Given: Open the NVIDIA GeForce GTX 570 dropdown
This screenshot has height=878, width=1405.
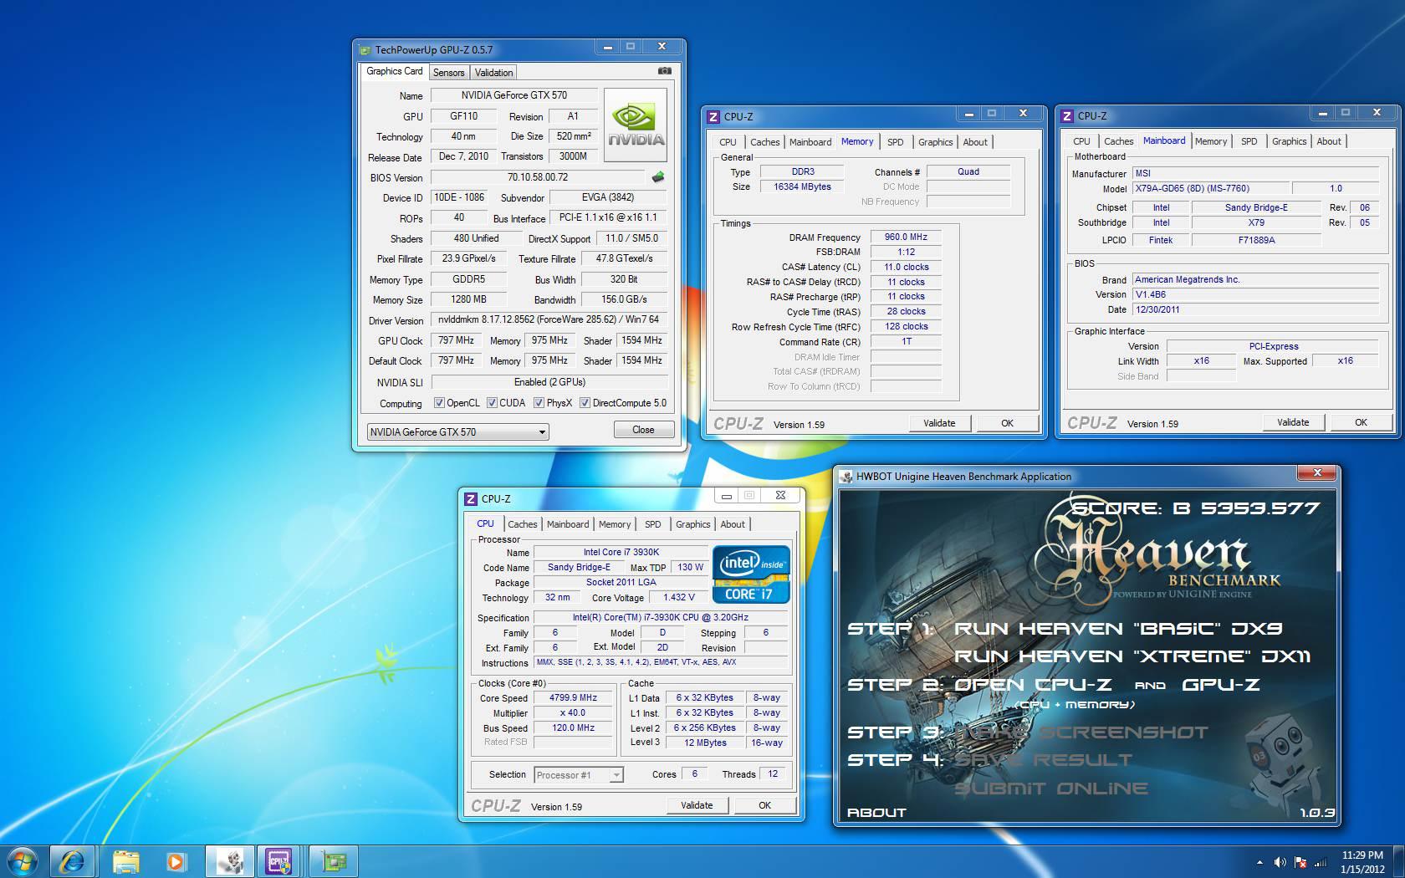Looking at the screenshot, I should [457, 431].
